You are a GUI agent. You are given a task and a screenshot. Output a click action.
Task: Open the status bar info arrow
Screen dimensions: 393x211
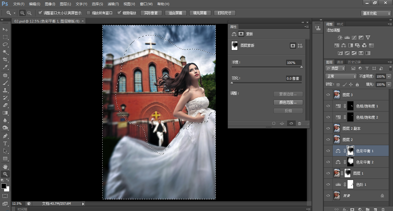point(83,204)
